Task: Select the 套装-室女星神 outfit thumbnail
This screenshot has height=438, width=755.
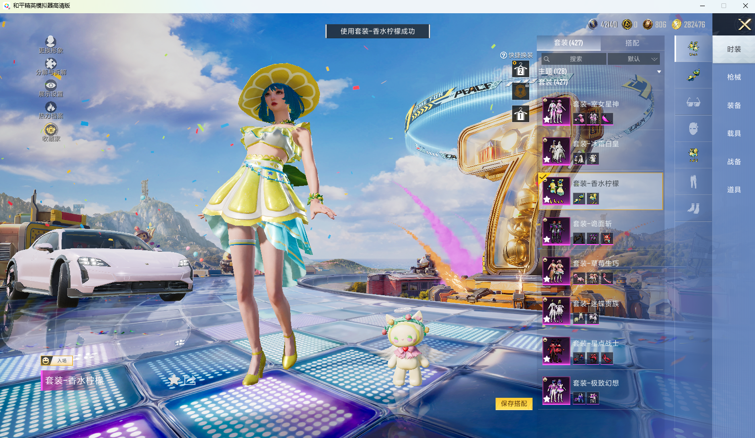Action: tap(556, 111)
